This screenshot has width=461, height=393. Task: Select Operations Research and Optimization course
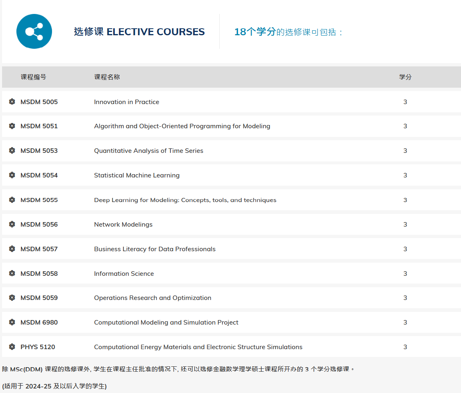coord(152,298)
